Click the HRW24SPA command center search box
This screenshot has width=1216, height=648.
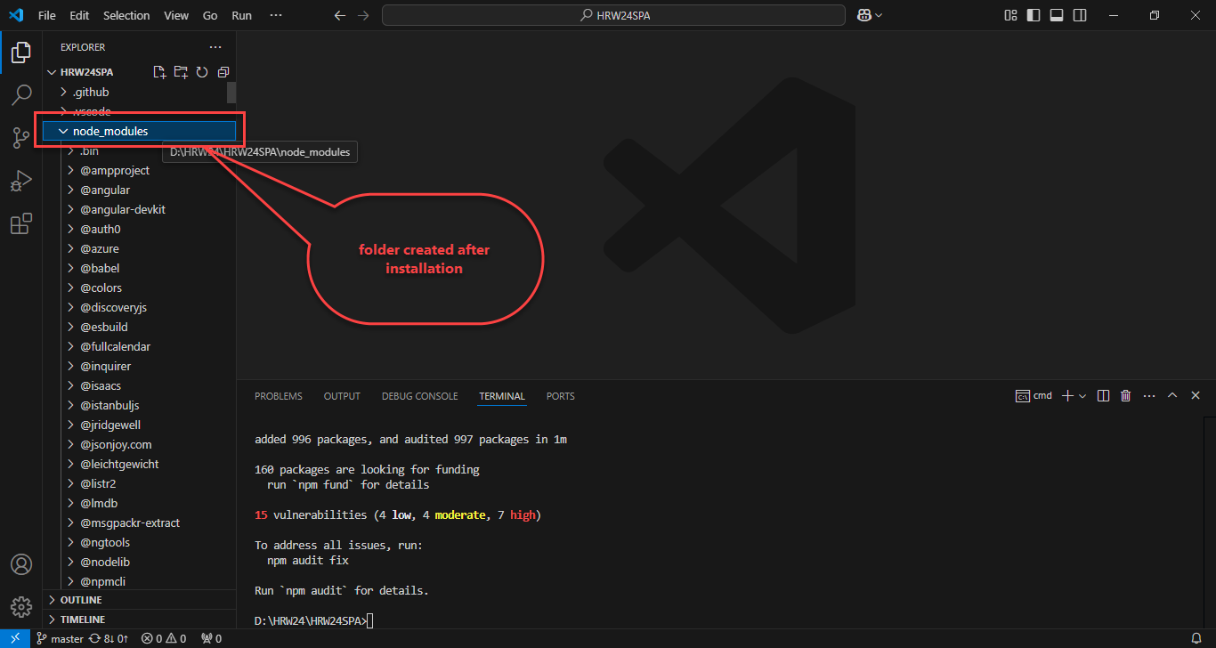[x=613, y=15]
